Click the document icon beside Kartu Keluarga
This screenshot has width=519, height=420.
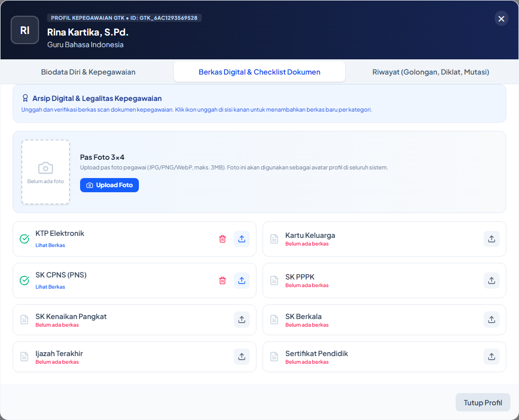pos(274,239)
